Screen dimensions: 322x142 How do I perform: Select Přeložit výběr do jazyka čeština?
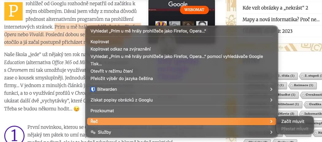tap(121, 79)
